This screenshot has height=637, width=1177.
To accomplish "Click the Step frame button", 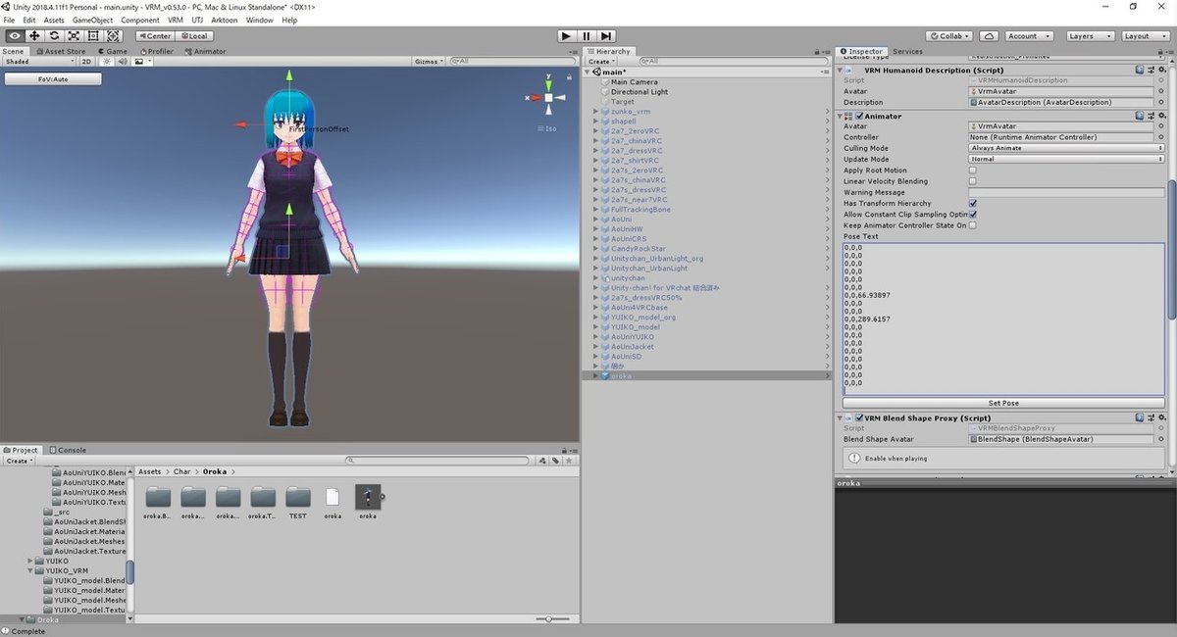I will (x=607, y=35).
